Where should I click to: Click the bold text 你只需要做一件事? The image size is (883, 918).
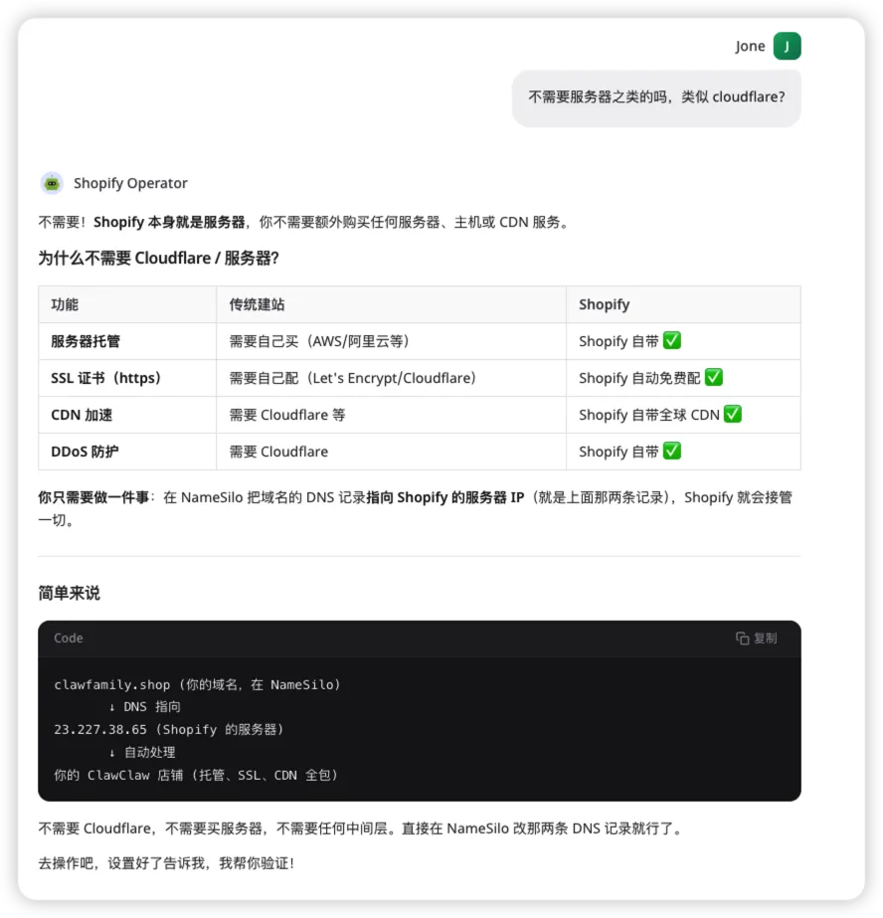[93, 497]
